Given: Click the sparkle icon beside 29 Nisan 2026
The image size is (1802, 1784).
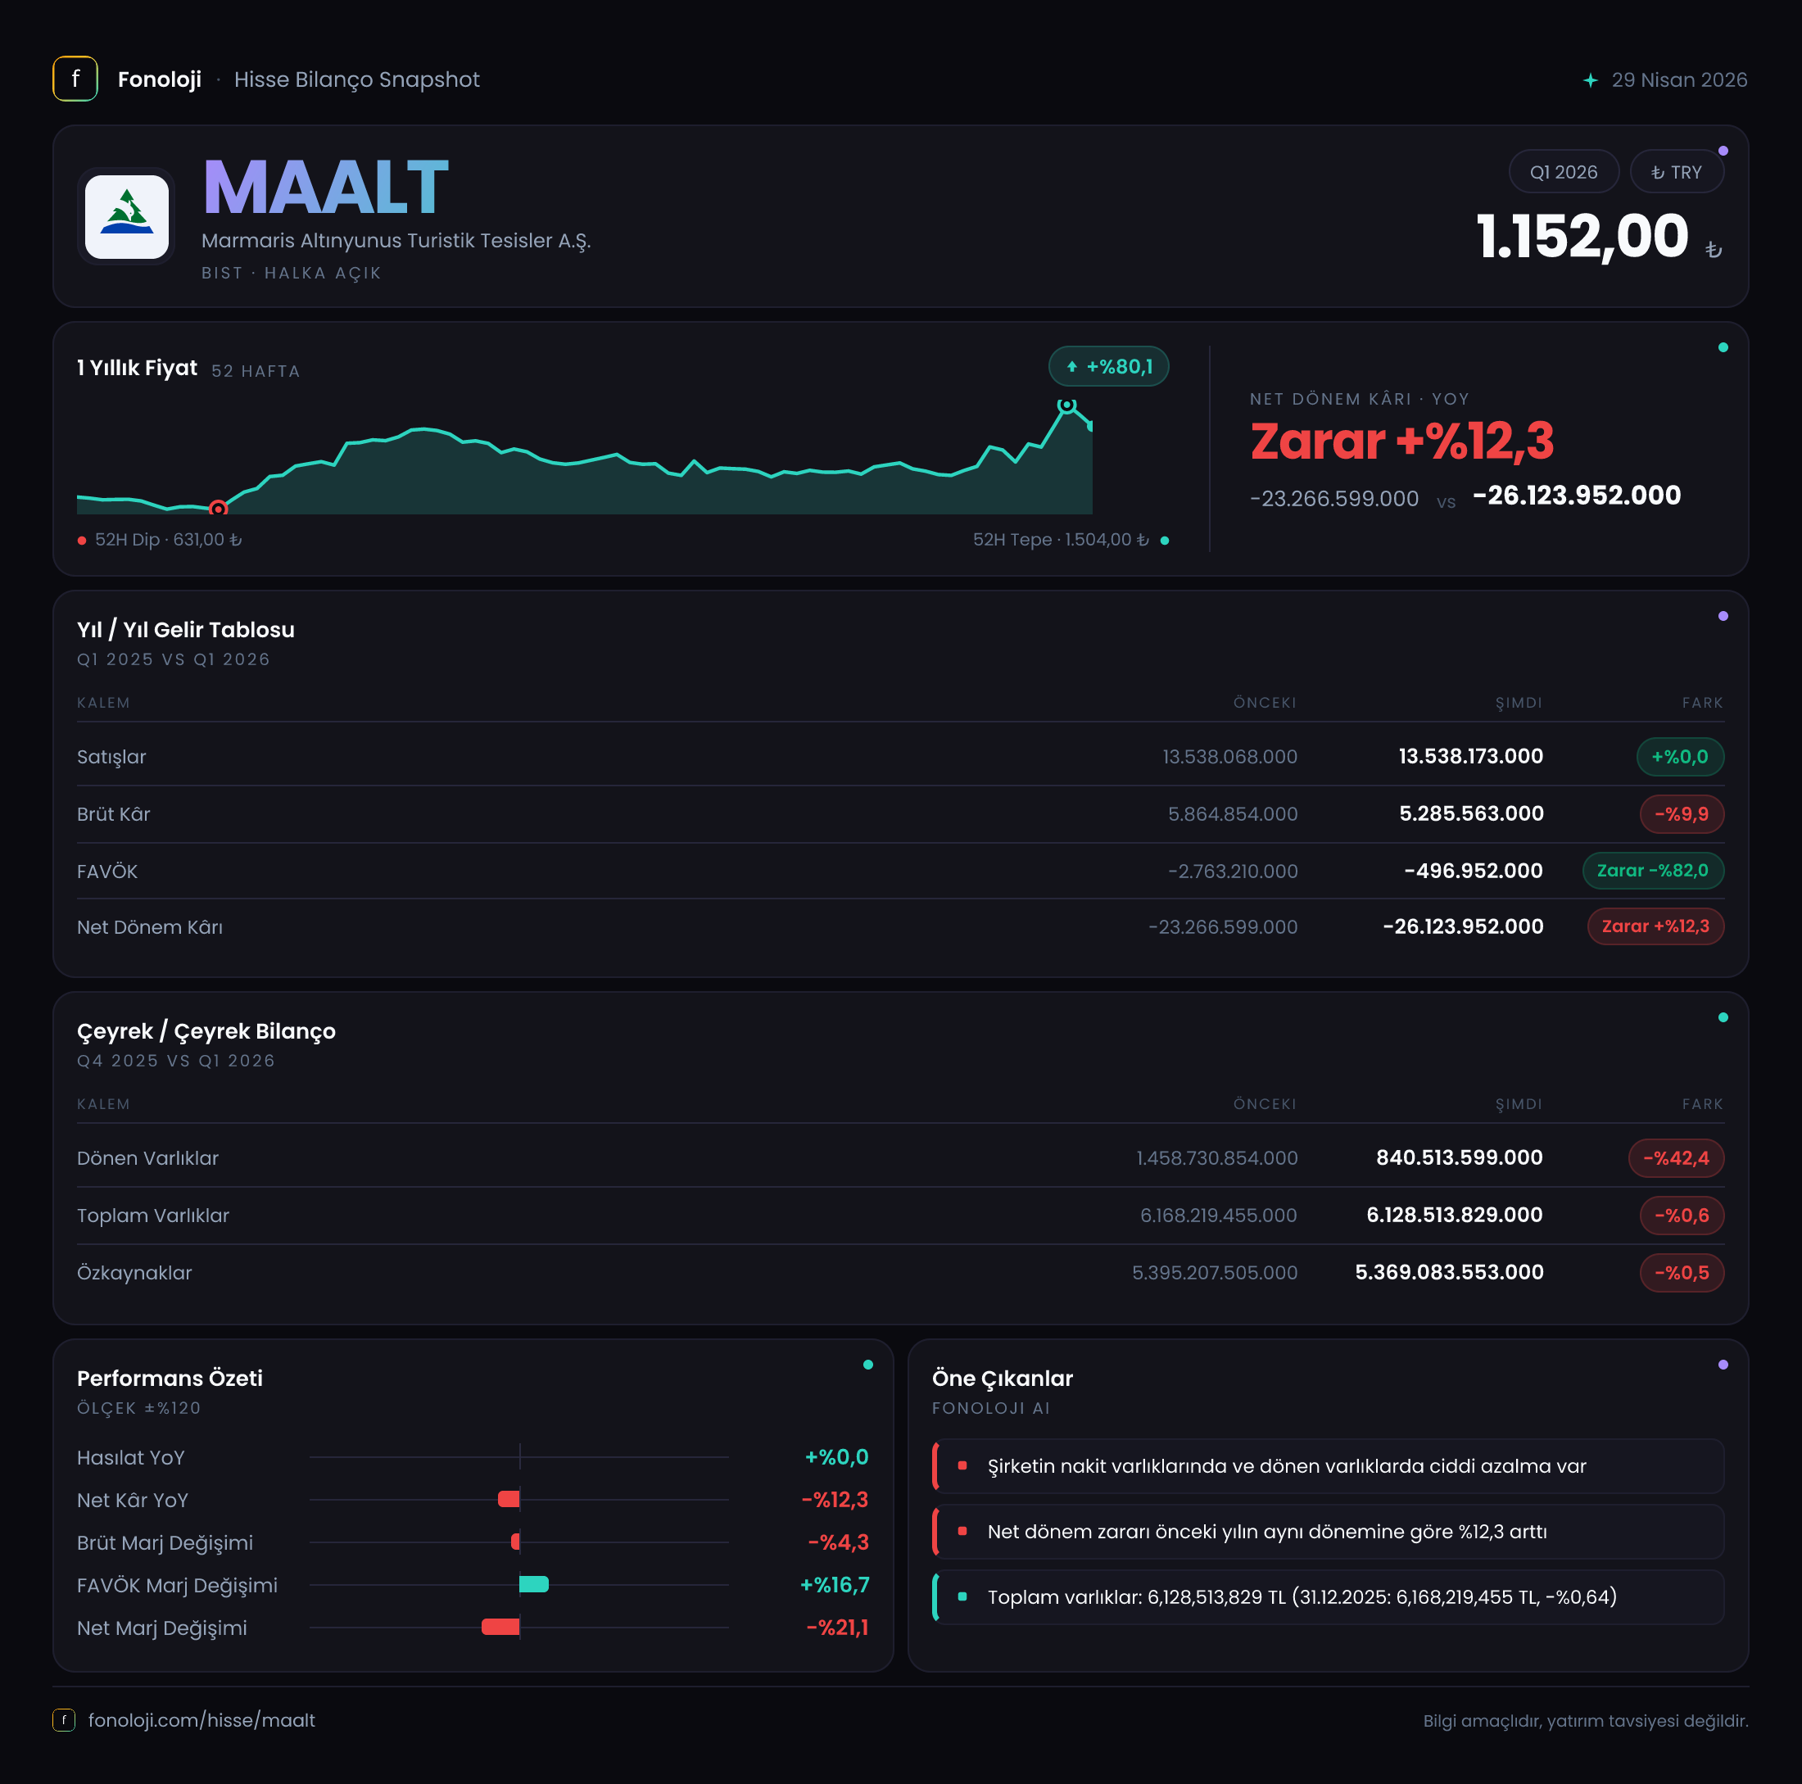Looking at the screenshot, I should [x=1591, y=80].
